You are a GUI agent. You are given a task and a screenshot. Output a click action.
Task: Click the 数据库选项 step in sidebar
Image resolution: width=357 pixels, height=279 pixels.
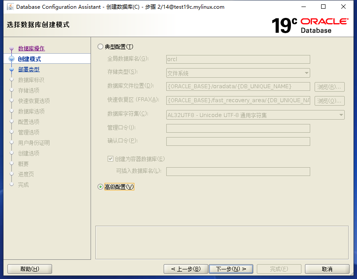click(31, 111)
